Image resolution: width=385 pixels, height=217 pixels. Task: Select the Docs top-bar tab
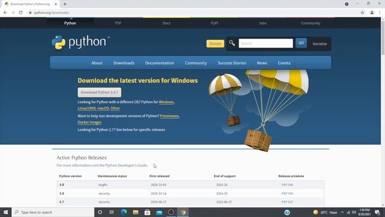coord(166,23)
